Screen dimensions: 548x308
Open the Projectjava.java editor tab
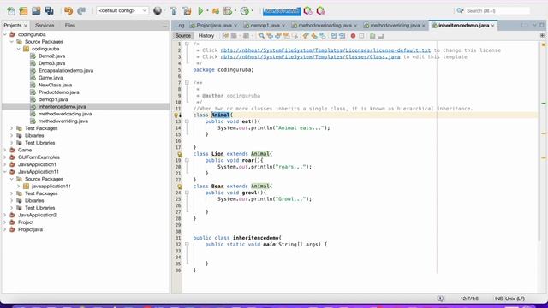(x=213, y=26)
